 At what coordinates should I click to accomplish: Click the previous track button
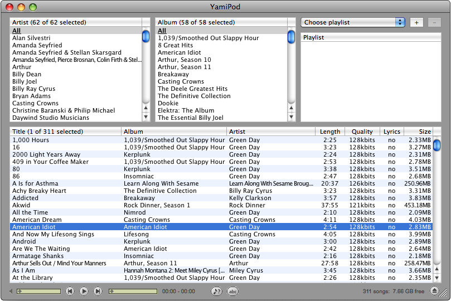point(70,291)
